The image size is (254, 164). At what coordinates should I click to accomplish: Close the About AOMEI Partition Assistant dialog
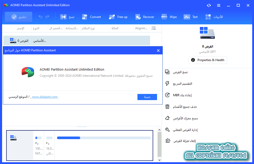[158, 51]
